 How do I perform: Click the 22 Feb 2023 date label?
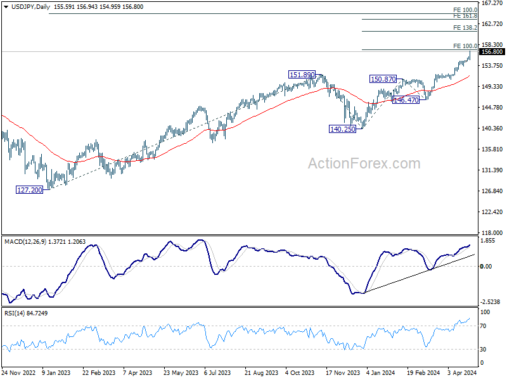point(99,373)
